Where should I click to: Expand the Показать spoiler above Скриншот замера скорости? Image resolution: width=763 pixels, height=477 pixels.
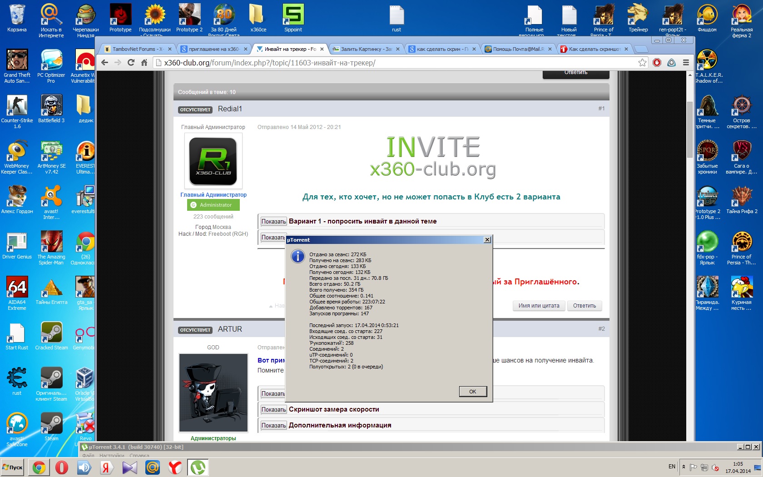[273, 394]
